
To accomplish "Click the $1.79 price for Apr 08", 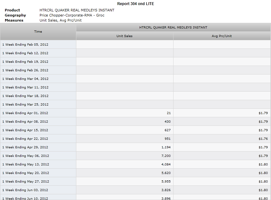I will pos(263,122).
